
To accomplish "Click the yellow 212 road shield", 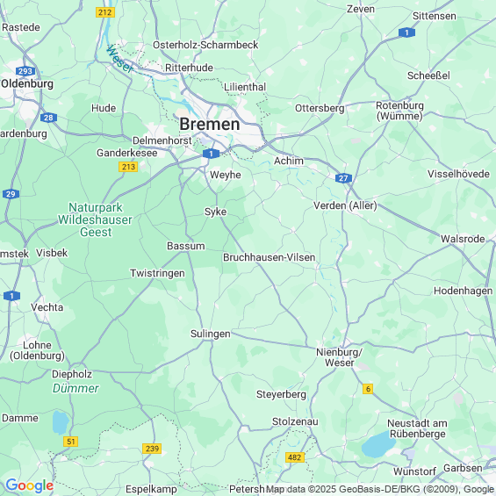I will pos(105,12).
